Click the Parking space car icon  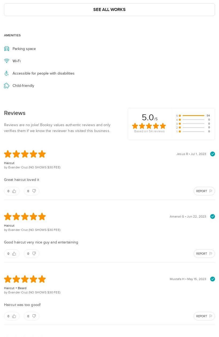(x=7, y=49)
